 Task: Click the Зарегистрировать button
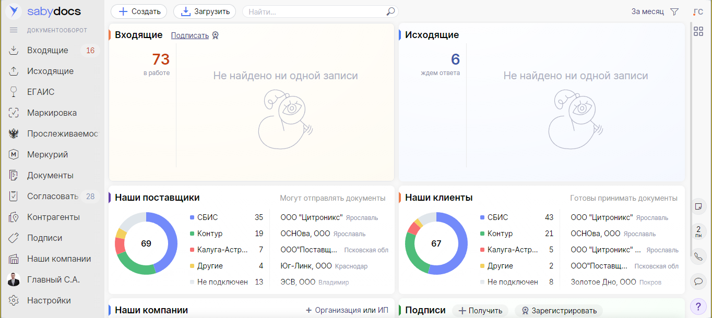[x=559, y=311]
